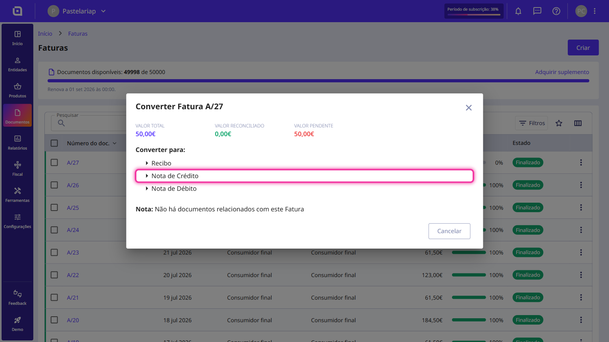This screenshot has height=342, width=609.
Task: Click the Criar button
Action: coord(583,47)
